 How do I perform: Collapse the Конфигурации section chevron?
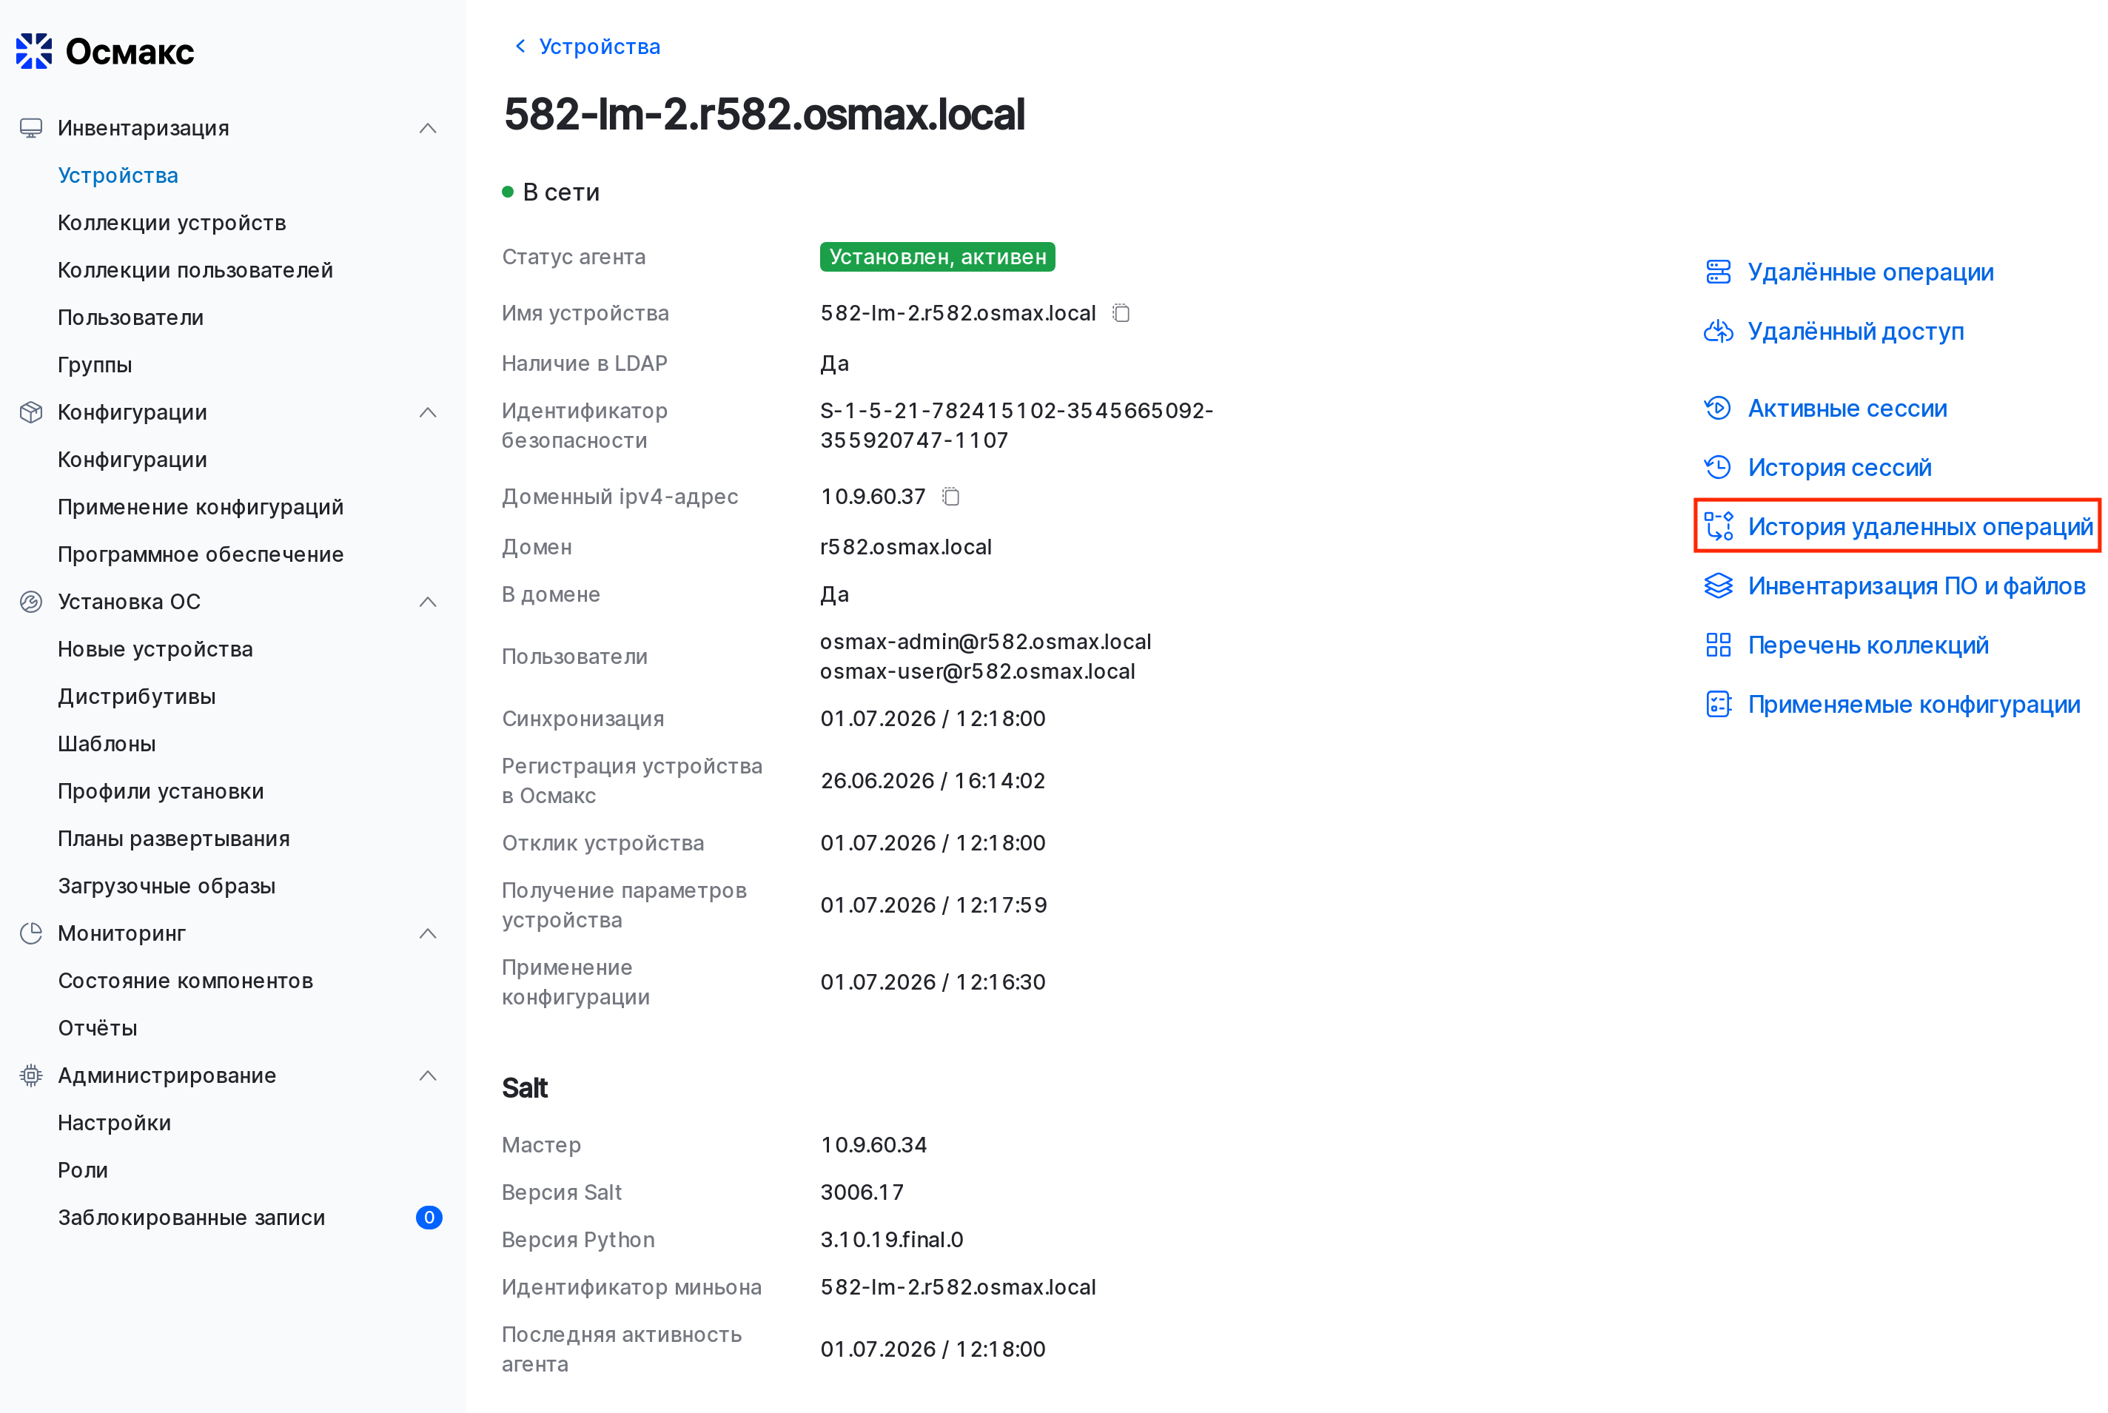(428, 412)
